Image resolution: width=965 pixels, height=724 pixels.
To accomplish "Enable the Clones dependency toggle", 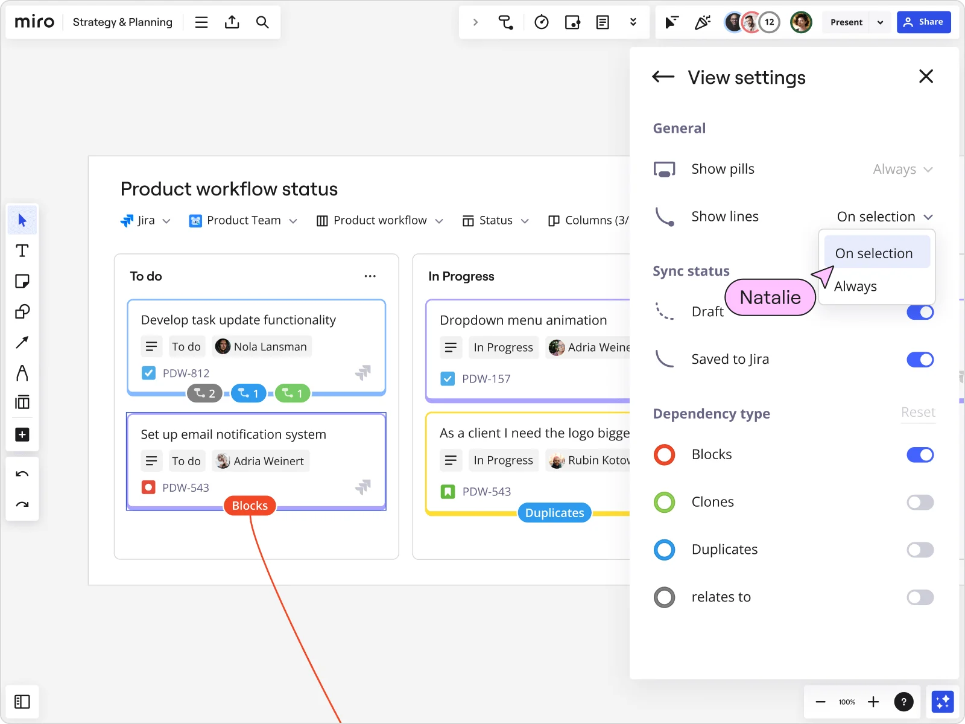I will tap(920, 503).
